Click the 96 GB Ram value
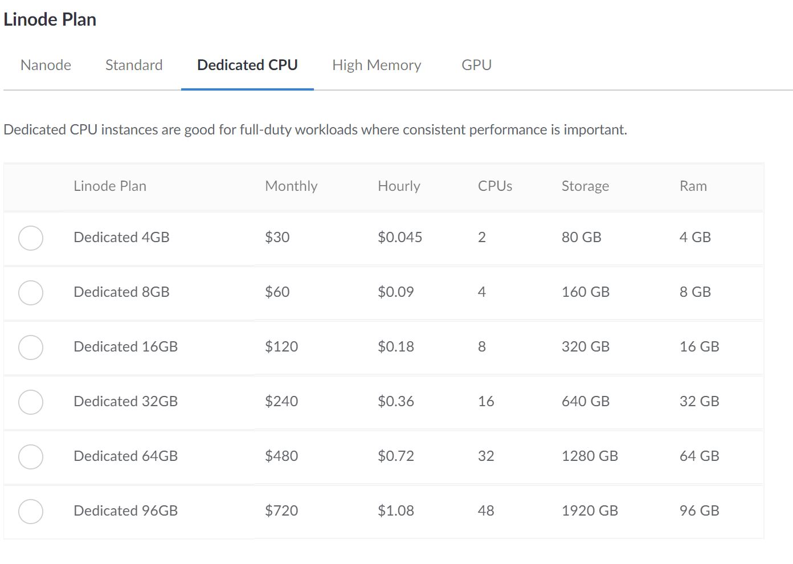 point(699,511)
